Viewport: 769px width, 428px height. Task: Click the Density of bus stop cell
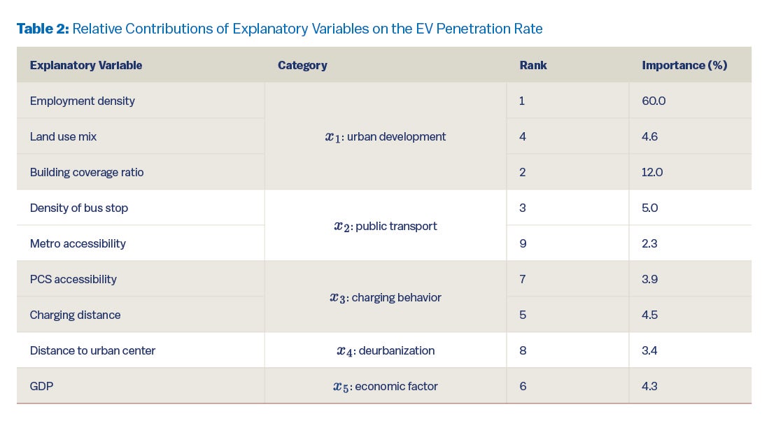coord(79,208)
